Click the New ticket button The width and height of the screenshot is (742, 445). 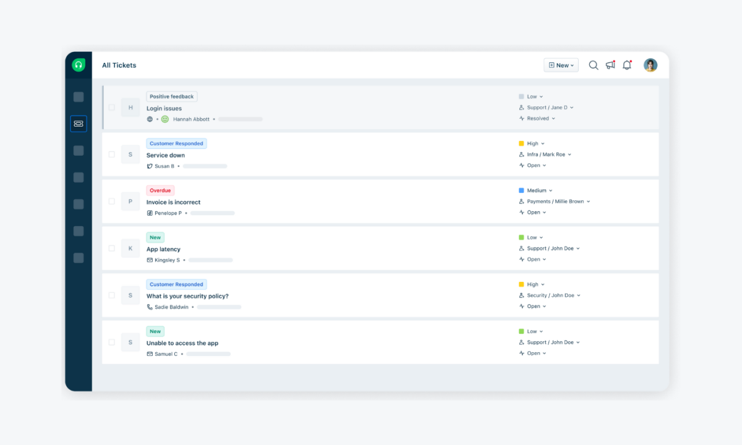(x=557, y=64)
